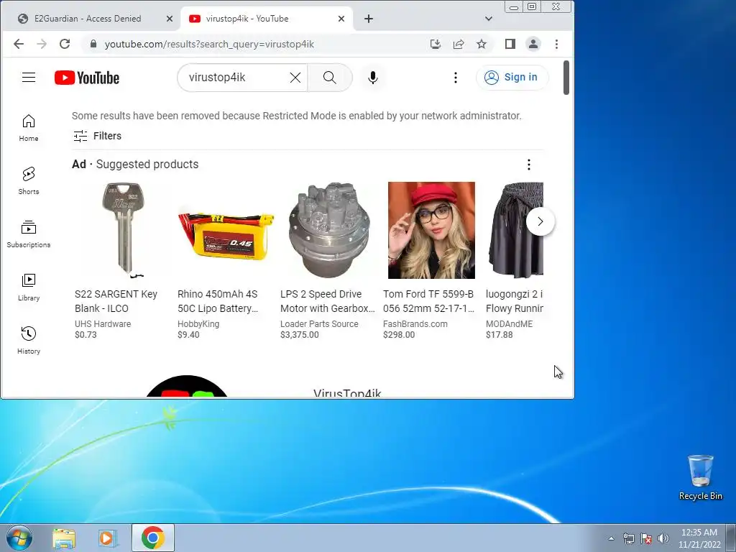Open the Chrome three-dot menu

[557, 44]
